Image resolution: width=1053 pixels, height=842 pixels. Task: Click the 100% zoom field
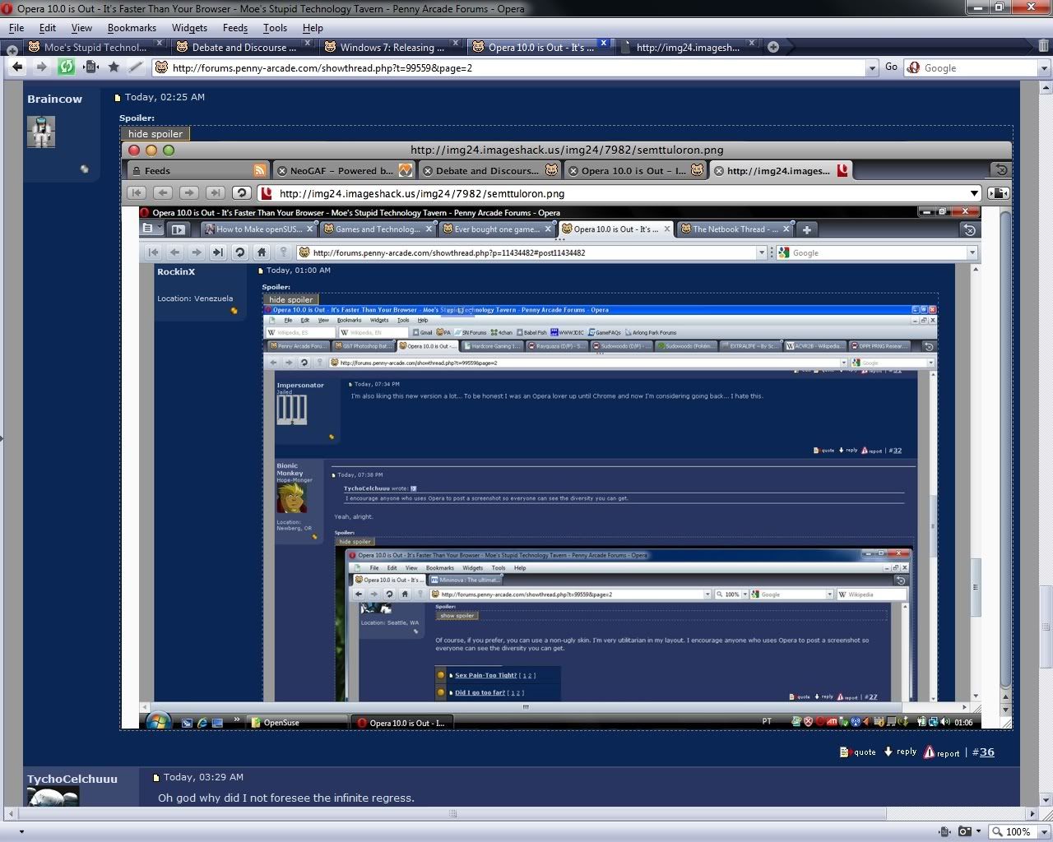point(1014,831)
